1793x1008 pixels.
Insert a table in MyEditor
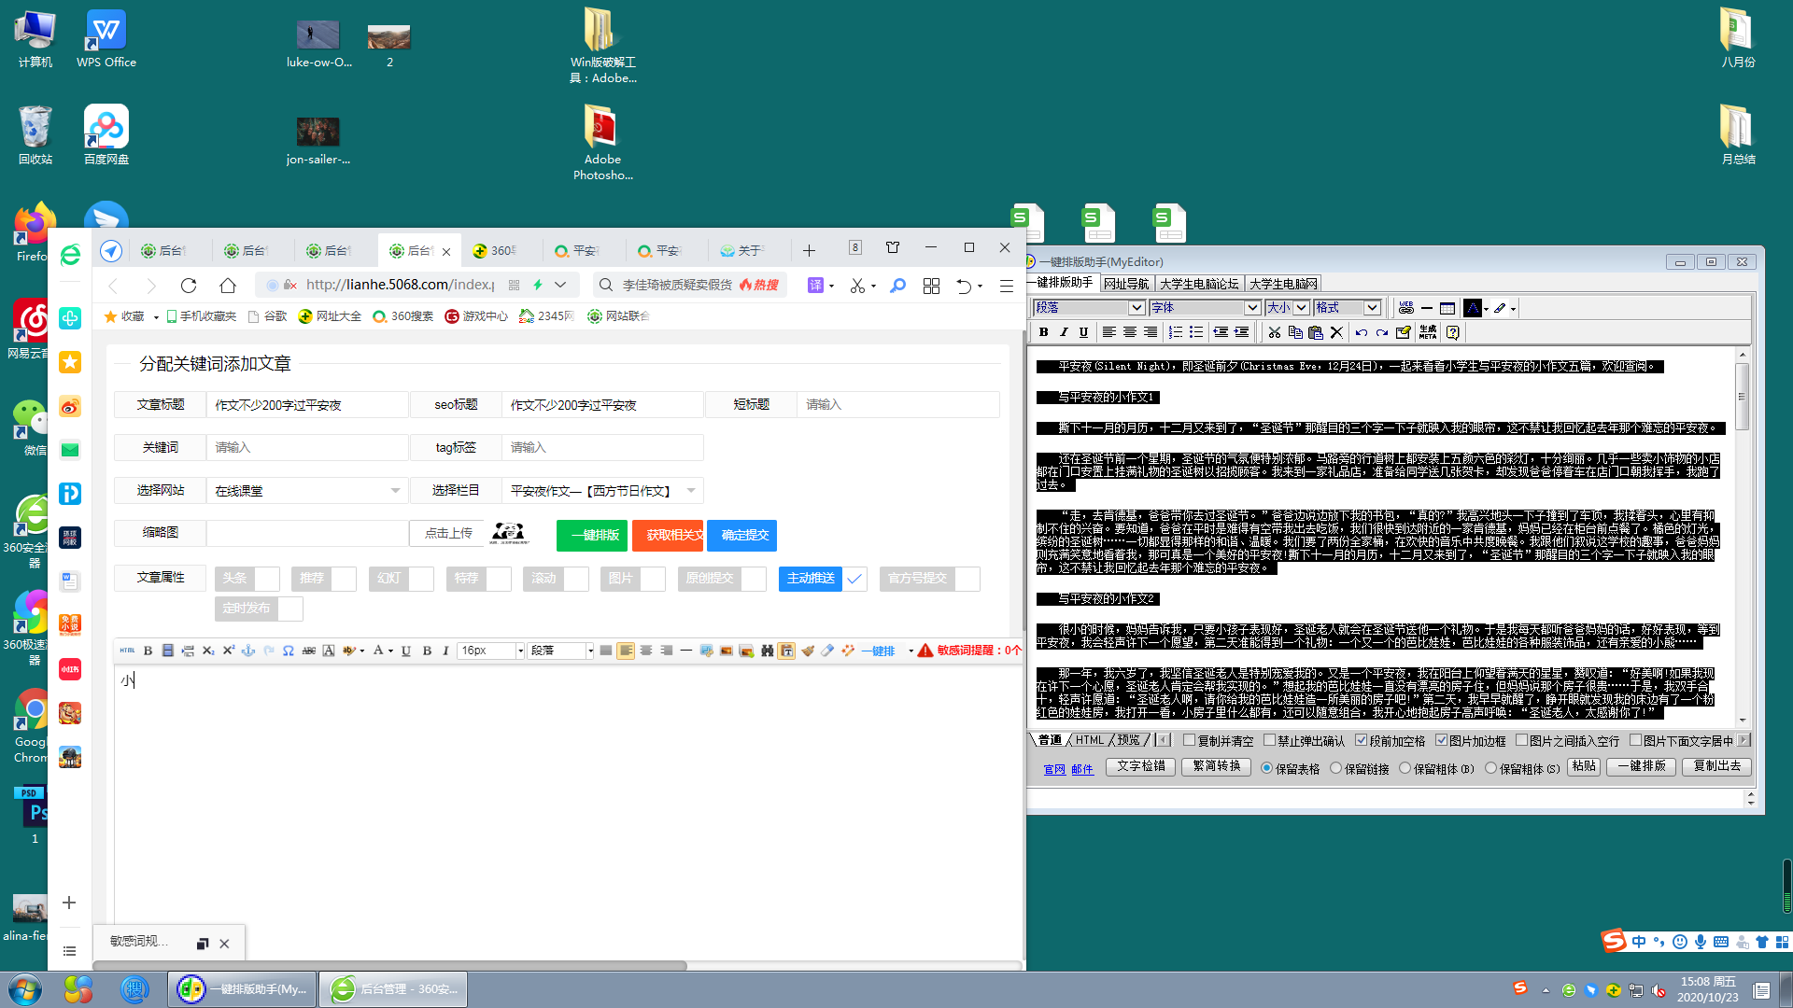coord(1447,308)
